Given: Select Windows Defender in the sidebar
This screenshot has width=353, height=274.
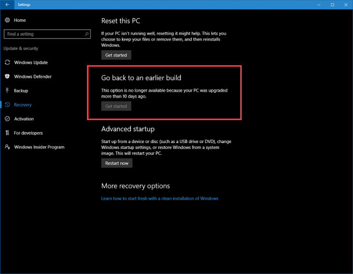Looking at the screenshot, I should [x=33, y=76].
